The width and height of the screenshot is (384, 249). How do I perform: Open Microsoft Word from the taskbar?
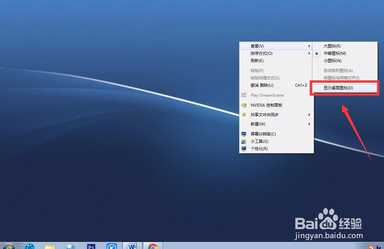click(x=132, y=246)
